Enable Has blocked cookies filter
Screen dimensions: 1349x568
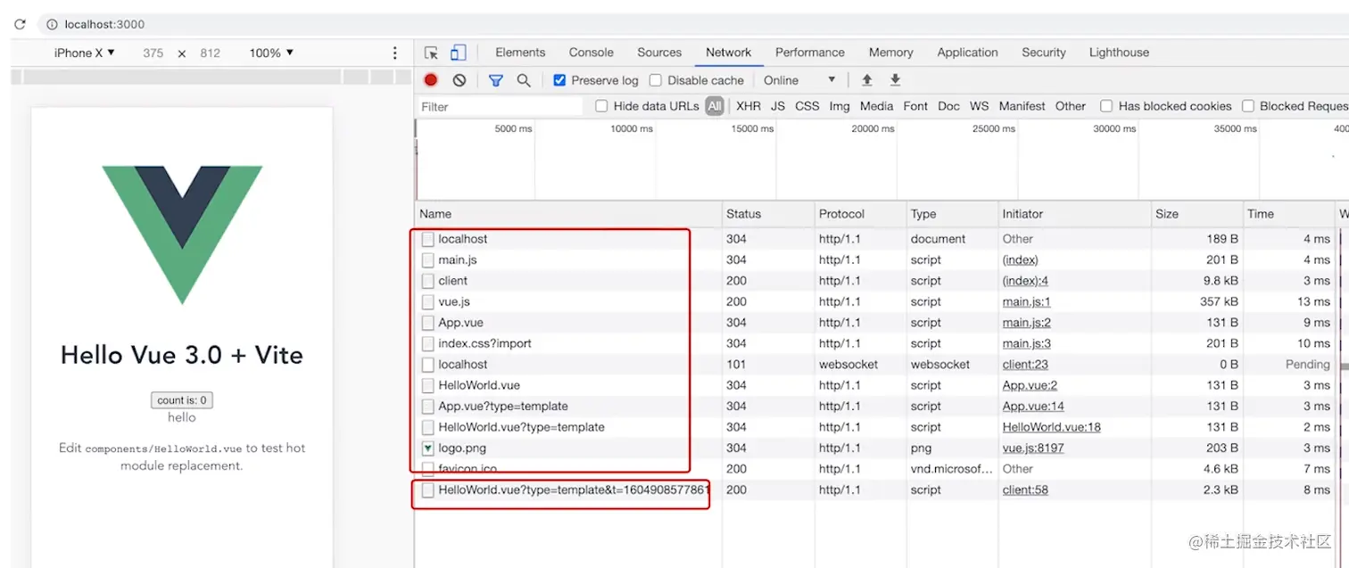coord(1106,106)
